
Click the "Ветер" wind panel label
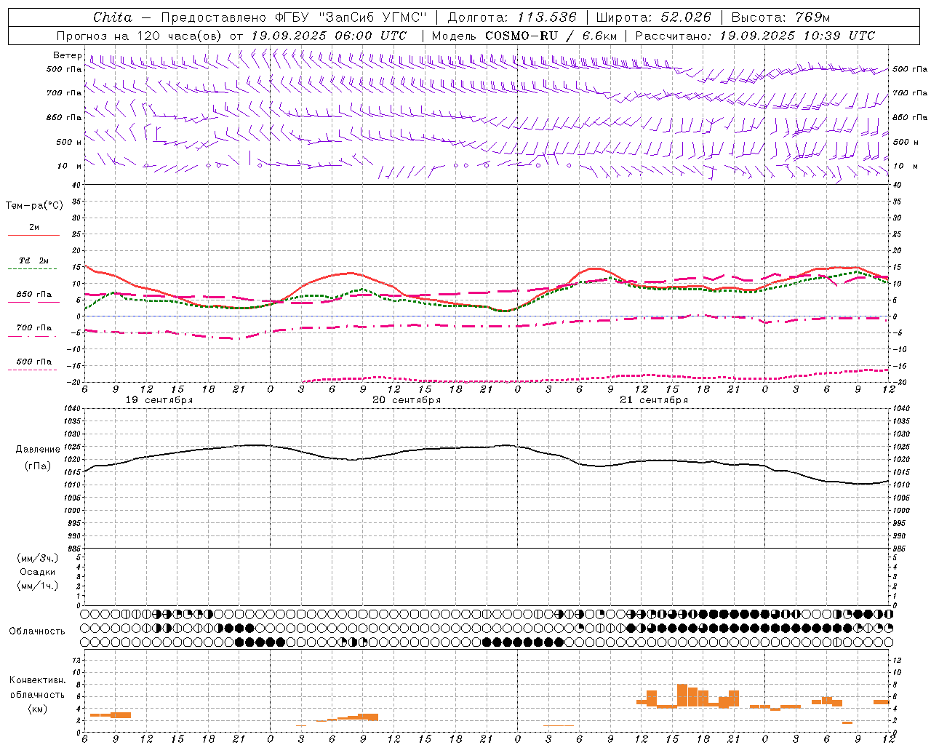coord(67,55)
